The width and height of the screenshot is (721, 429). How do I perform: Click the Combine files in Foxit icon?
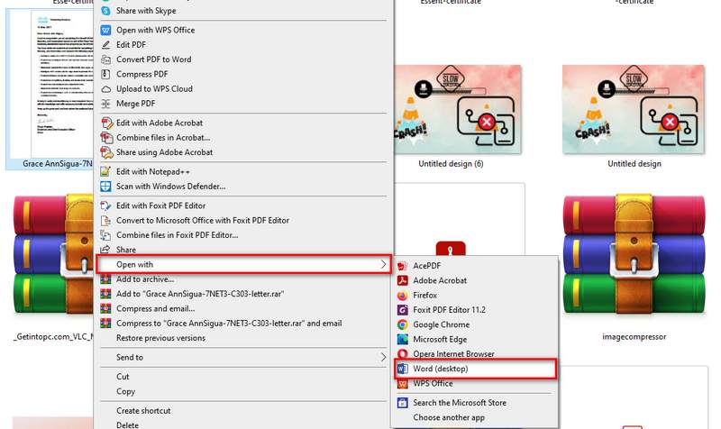(105, 235)
